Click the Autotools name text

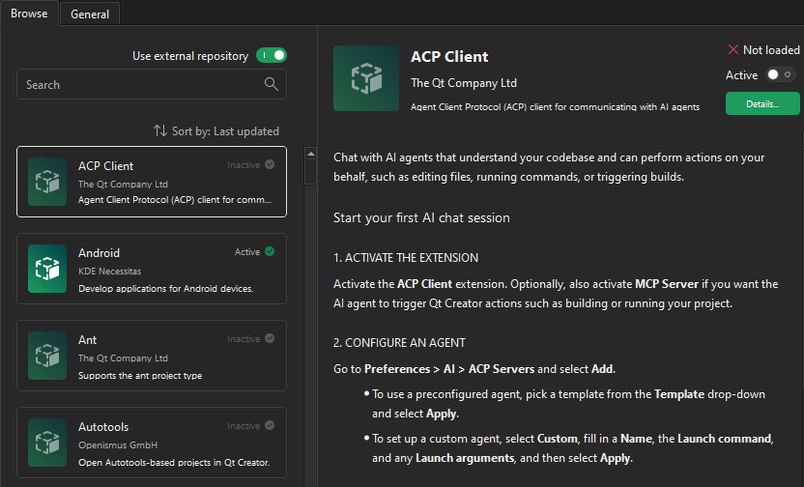103,427
